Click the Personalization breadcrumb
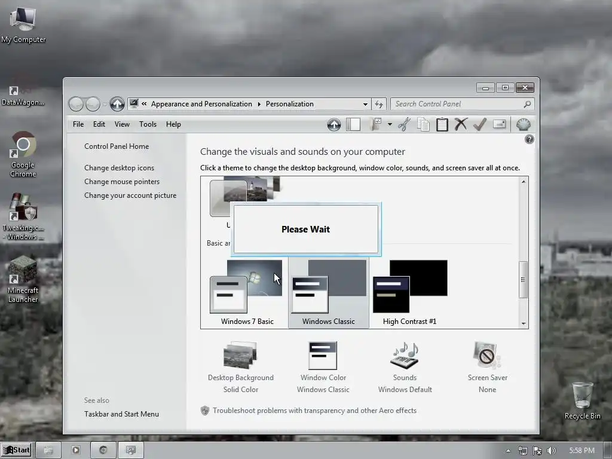Screen dimensions: 612x459 (290, 104)
